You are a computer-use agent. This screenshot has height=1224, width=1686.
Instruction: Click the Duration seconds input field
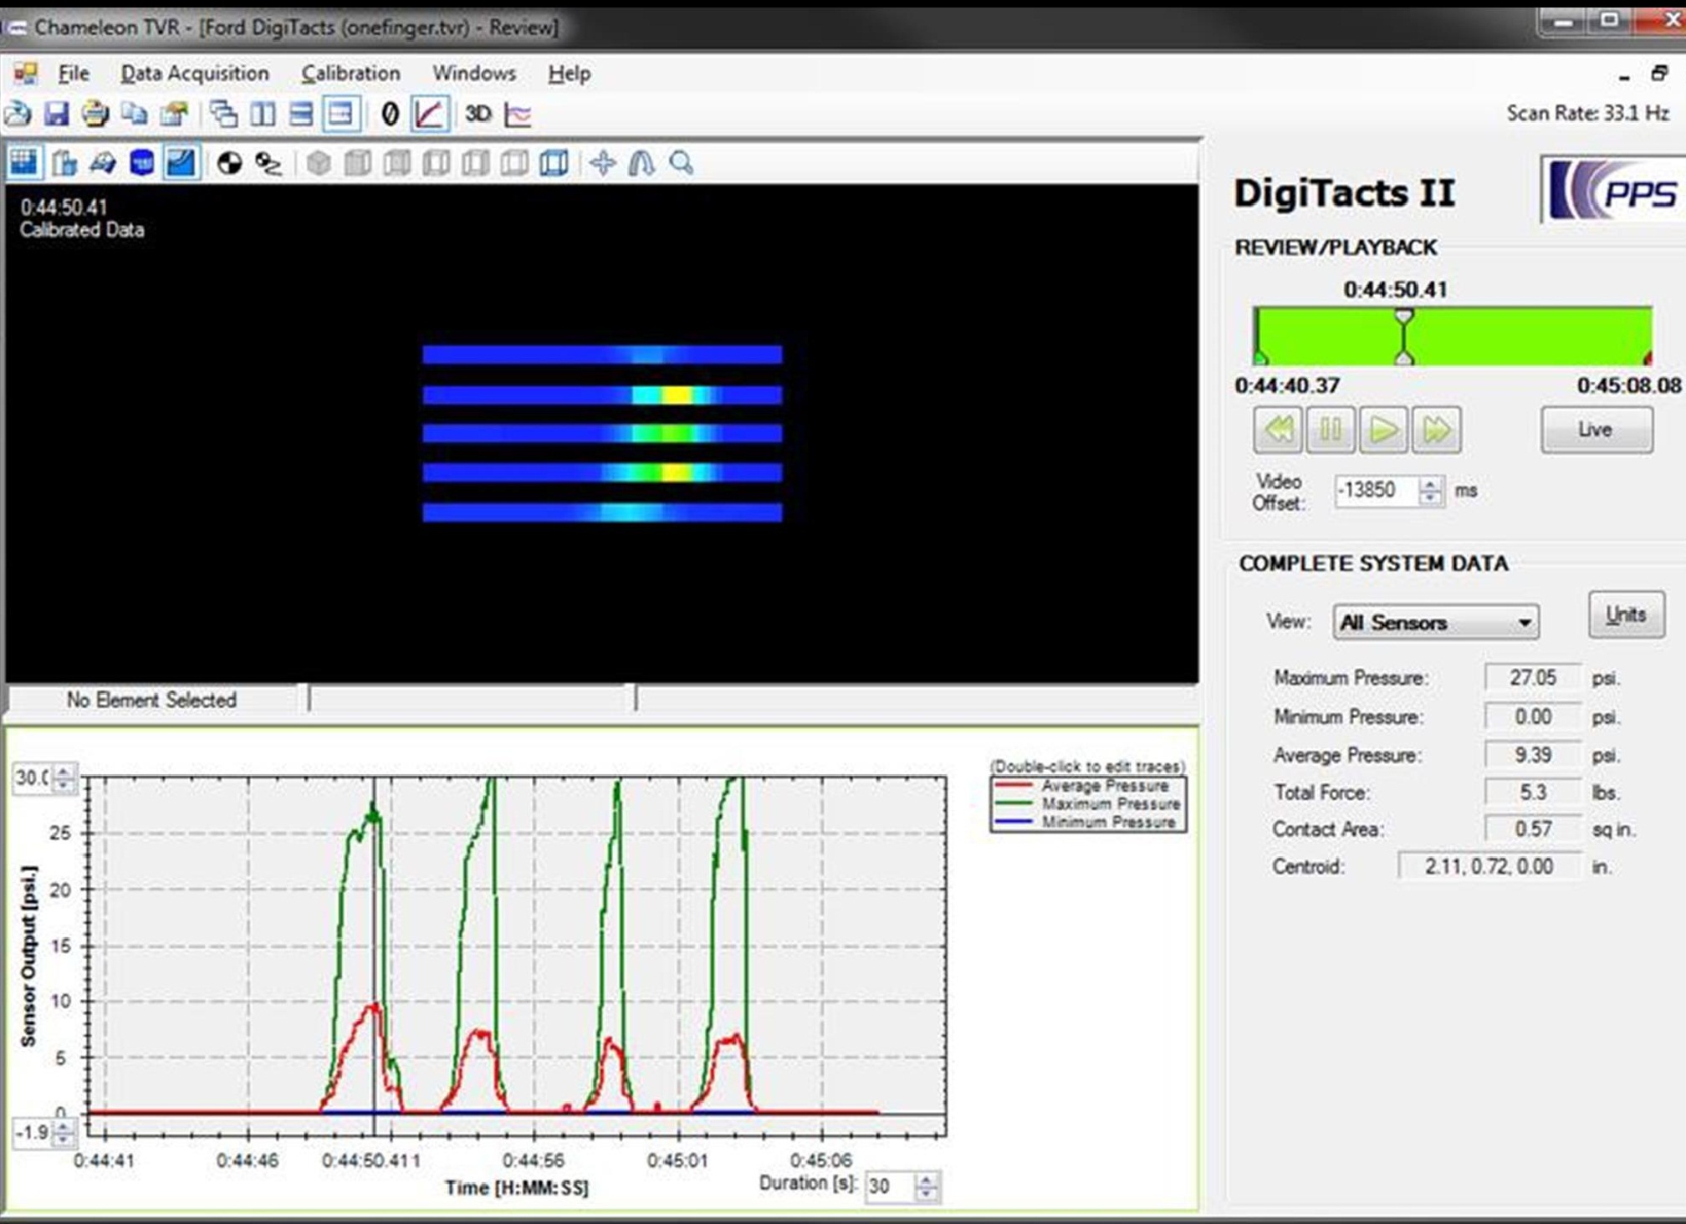coord(890,1186)
